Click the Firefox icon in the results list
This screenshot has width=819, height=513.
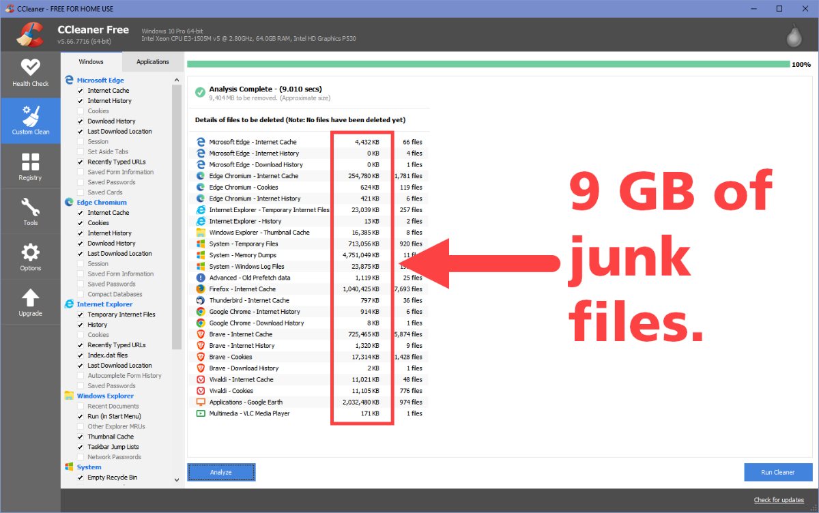[201, 289]
